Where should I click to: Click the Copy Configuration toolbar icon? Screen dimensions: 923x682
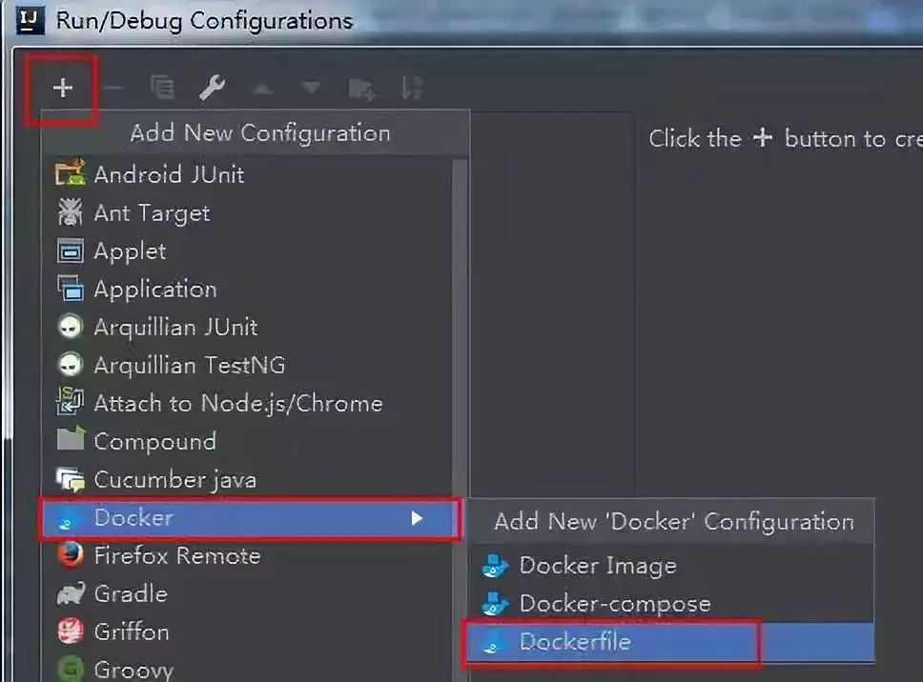click(x=162, y=88)
